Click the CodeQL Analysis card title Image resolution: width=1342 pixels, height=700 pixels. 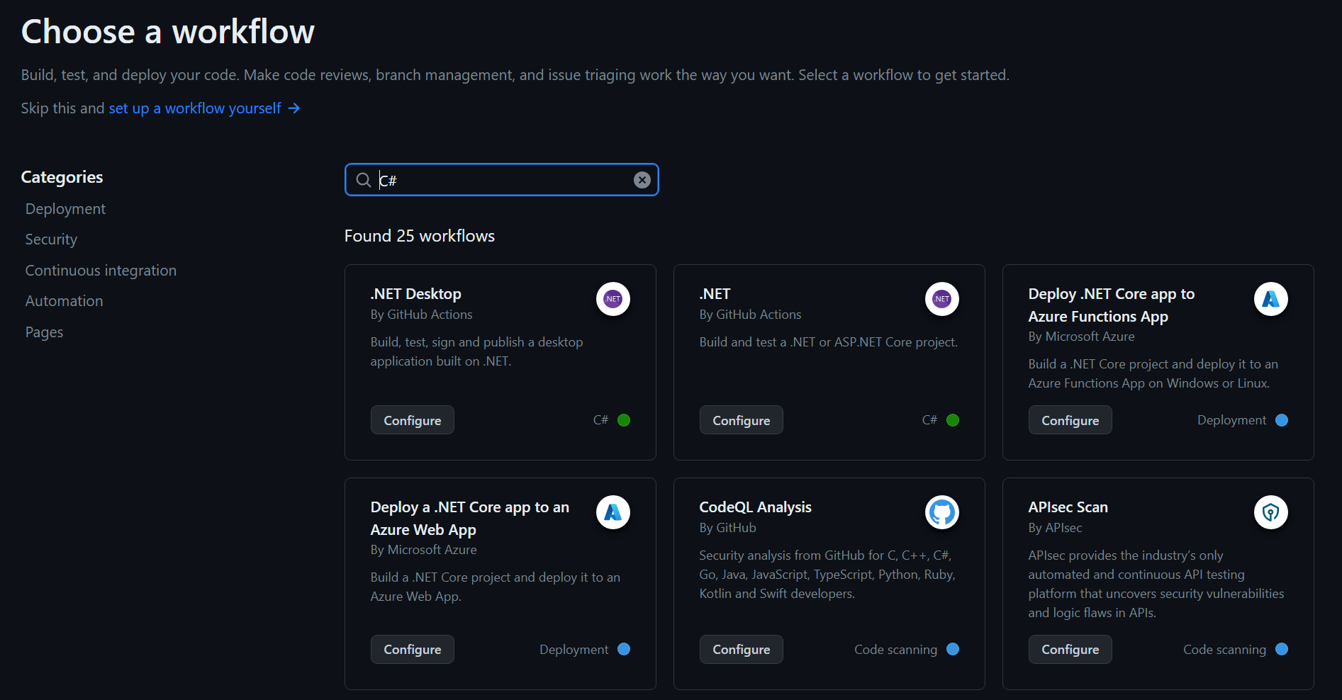pyautogui.click(x=755, y=507)
